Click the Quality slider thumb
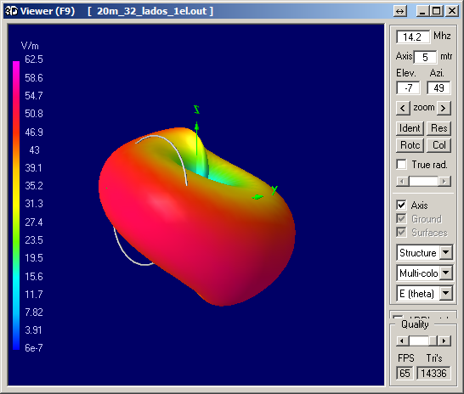 (433, 341)
